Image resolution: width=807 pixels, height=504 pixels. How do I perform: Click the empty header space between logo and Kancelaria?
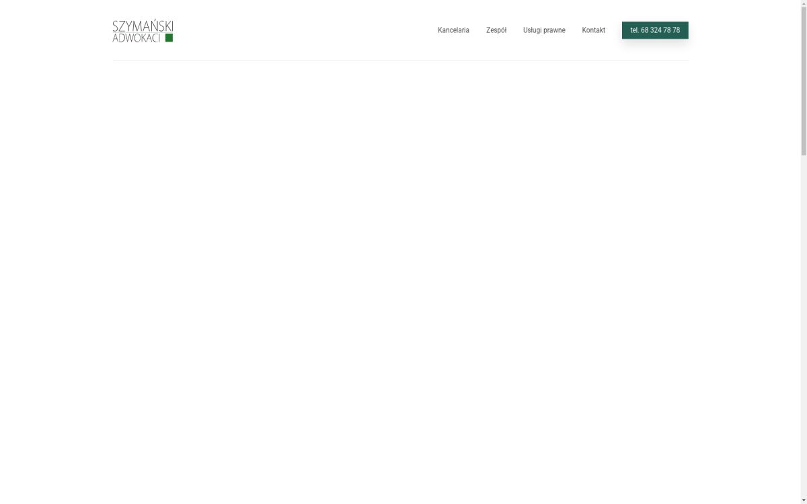point(303,30)
